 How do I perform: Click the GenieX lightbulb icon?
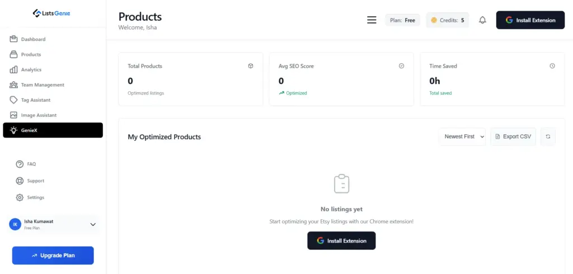[x=13, y=130]
